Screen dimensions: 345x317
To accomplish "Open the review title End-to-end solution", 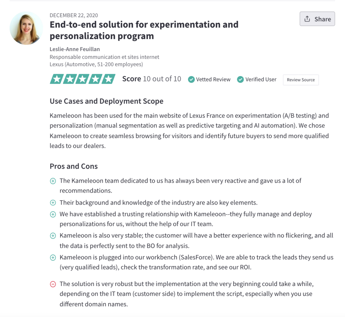I will (x=144, y=30).
